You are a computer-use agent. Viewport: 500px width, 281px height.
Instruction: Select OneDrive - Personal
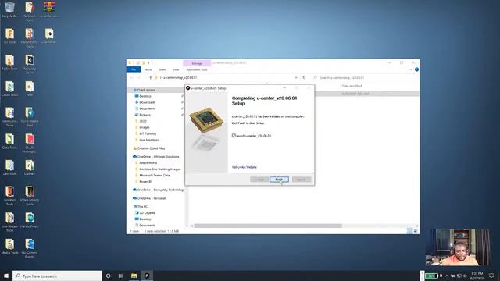pos(151,198)
